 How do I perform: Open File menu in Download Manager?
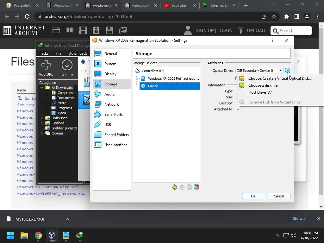coord(59,53)
